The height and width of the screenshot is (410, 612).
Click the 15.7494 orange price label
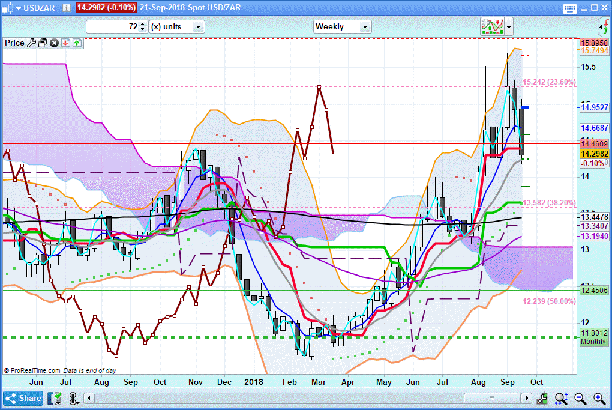click(x=594, y=51)
